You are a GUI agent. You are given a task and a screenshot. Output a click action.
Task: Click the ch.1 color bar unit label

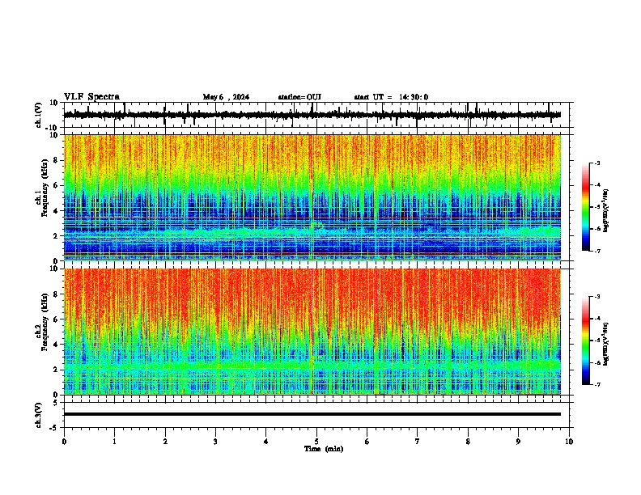point(606,211)
